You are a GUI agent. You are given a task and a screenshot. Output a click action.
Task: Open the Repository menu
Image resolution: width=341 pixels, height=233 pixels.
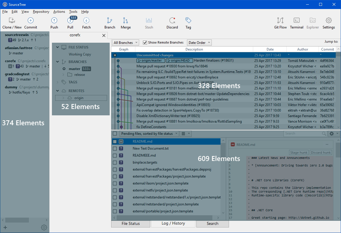(x=41, y=12)
